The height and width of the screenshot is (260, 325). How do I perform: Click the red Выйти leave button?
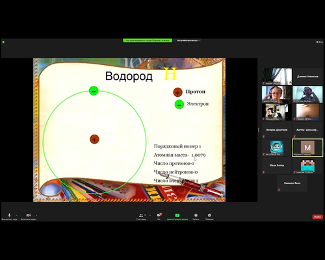tap(317, 217)
